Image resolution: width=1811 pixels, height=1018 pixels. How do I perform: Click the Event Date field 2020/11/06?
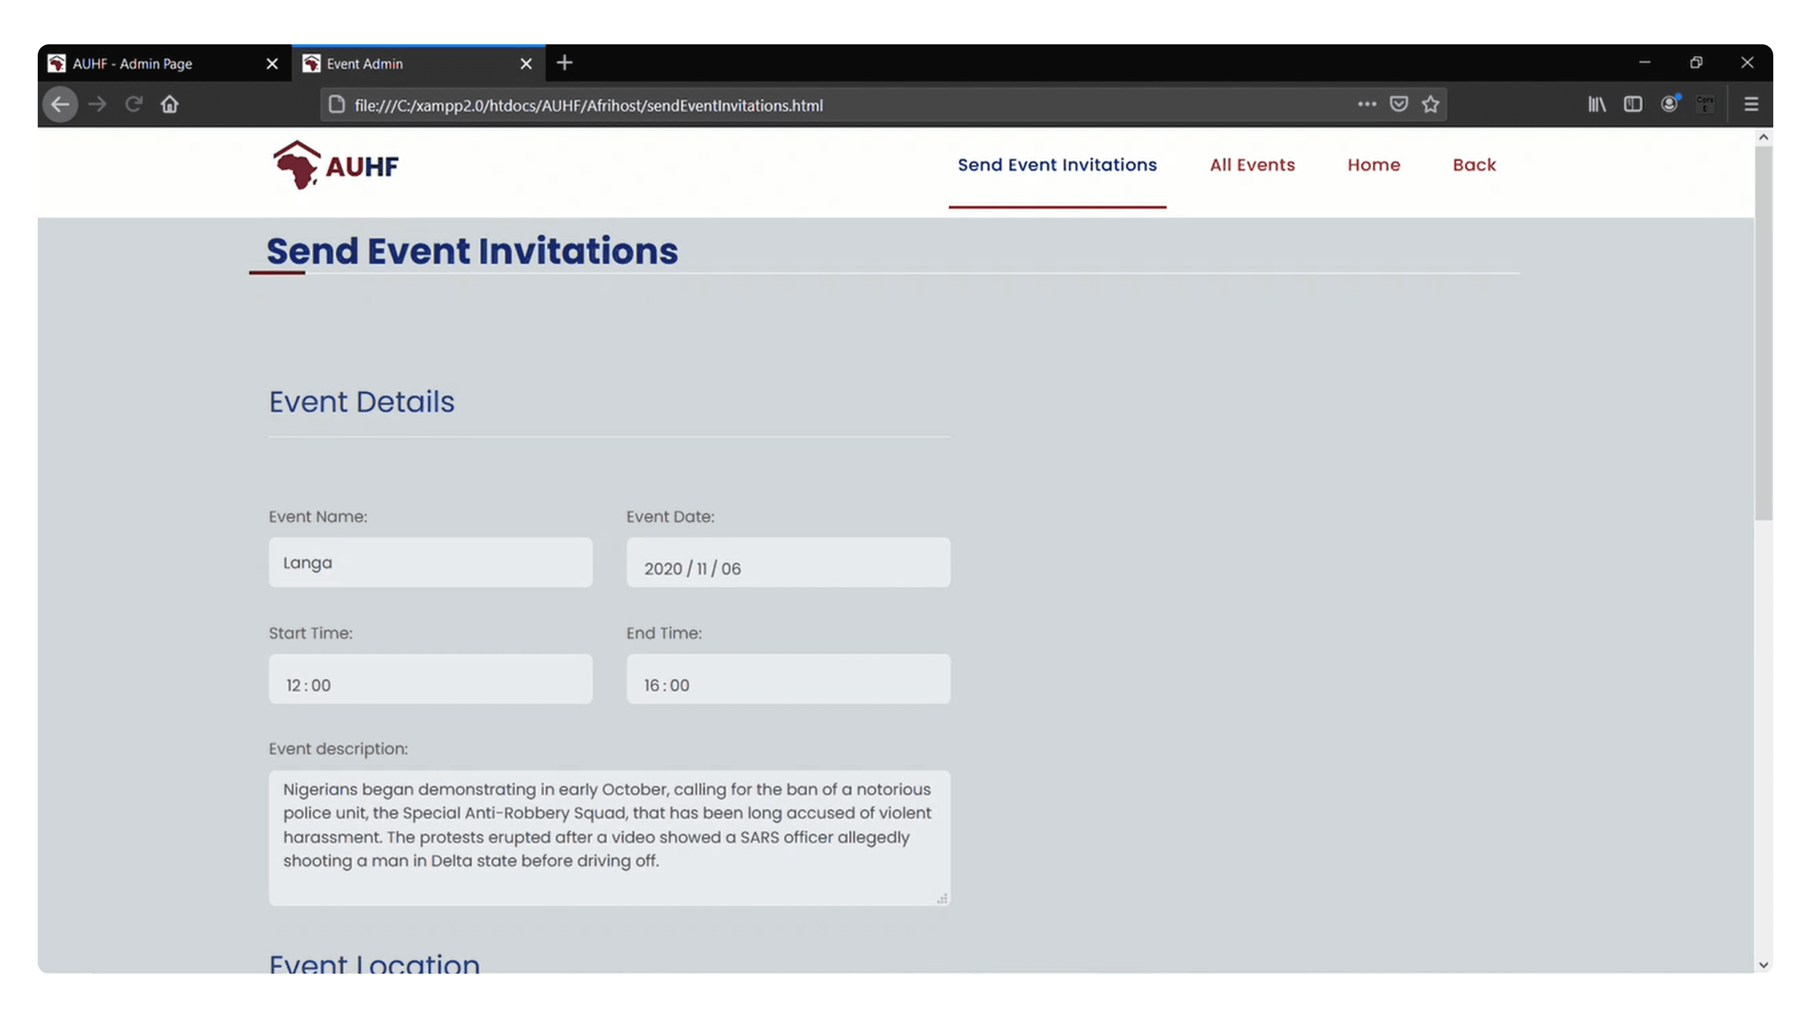click(788, 563)
